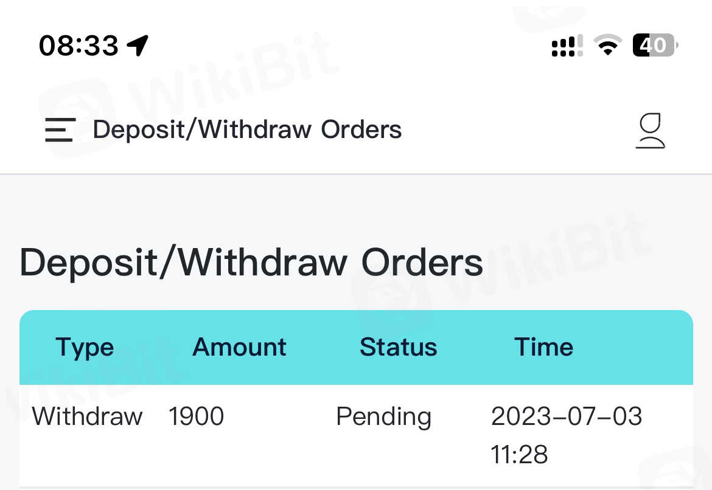Tap the location arrow in status bar
This screenshot has width=712, height=490.
(x=138, y=45)
